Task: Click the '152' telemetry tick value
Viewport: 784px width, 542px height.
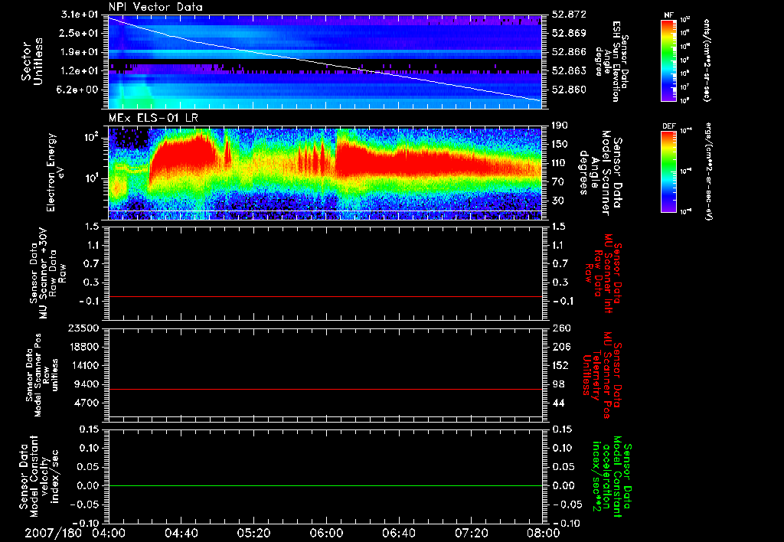Action: pyautogui.click(x=560, y=365)
